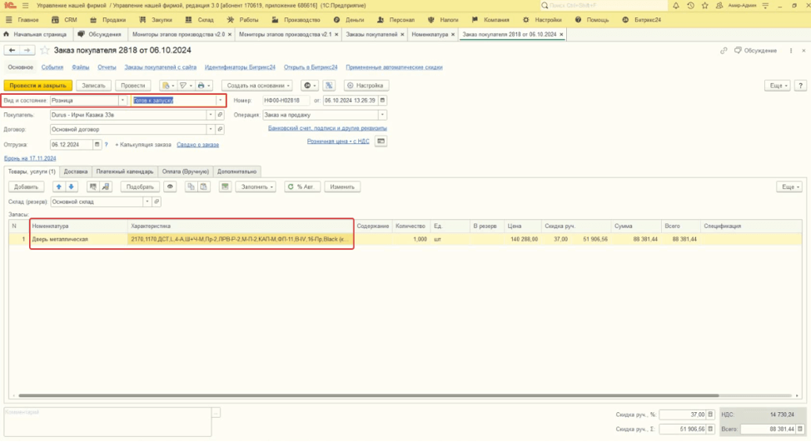Open the notifications bell

[x=676, y=6]
